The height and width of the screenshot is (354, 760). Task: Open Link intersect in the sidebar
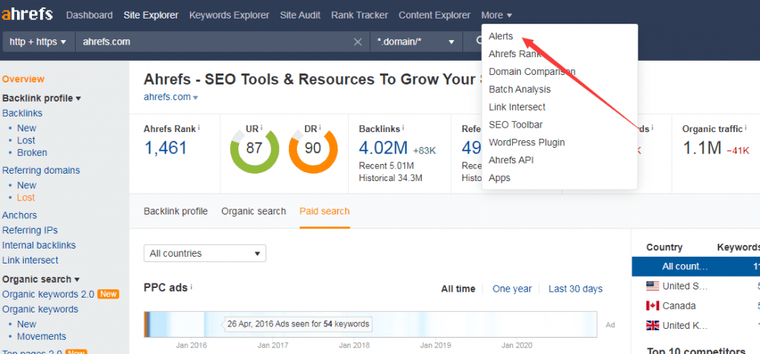(30, 260)
